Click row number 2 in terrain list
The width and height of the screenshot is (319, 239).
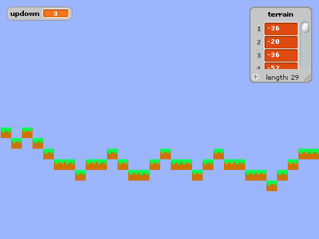pyautogui.click(x=259, y=42)
